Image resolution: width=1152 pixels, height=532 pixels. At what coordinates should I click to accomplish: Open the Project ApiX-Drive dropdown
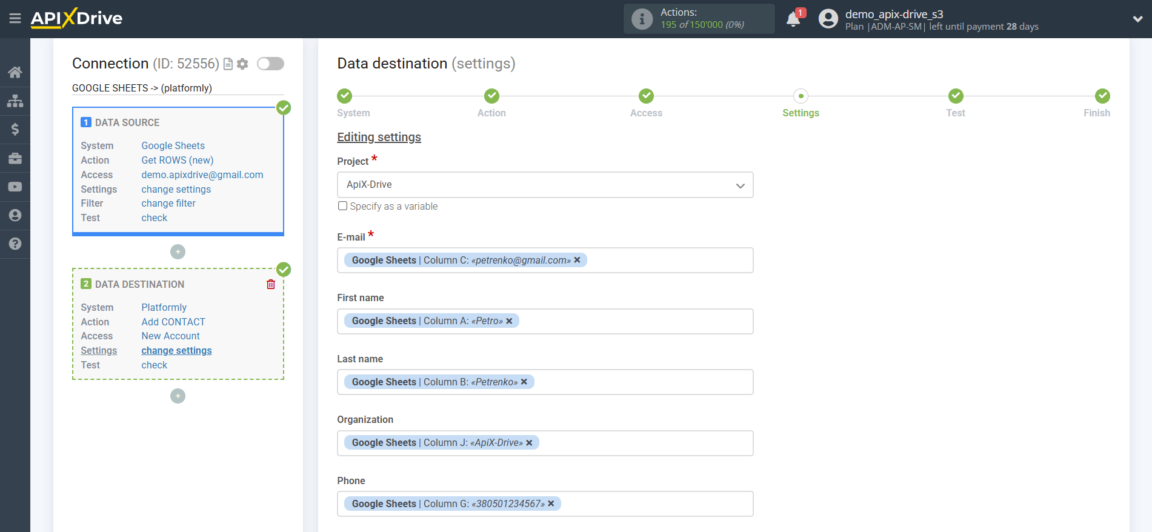pyautogui.click(x=545, y=185)
